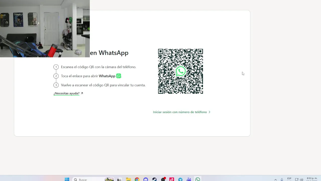Click the green WhatsApp icon in step 2
This screenshot has width=321, height=181.
119,76
